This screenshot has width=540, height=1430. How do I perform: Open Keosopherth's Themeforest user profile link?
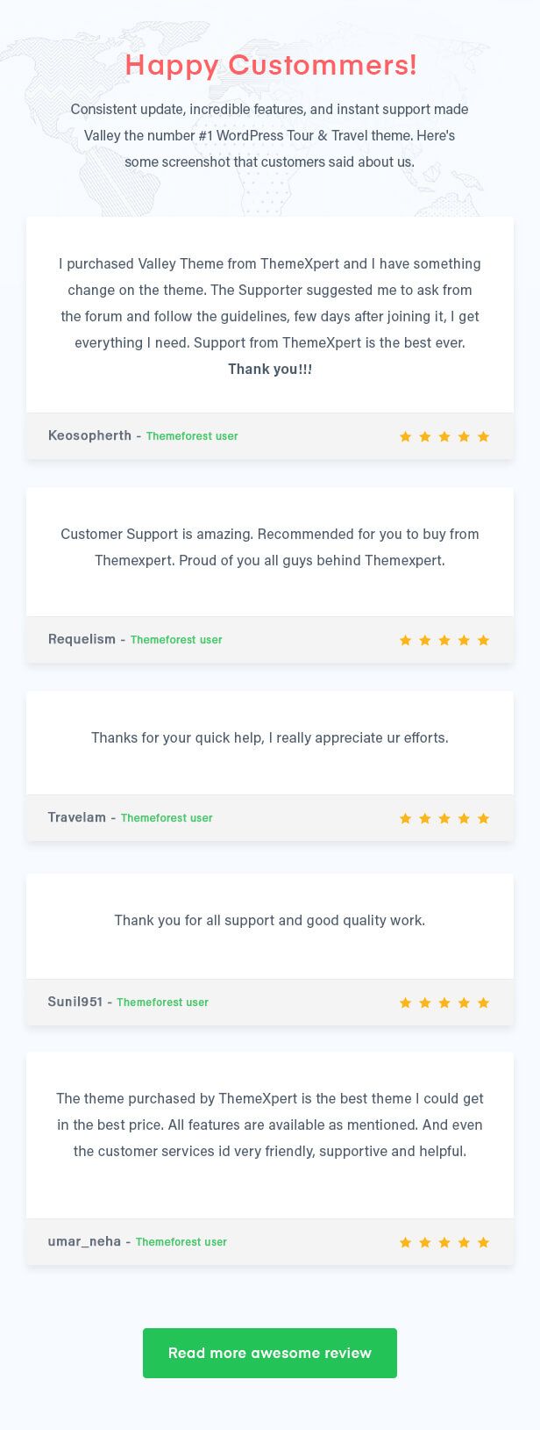pyautogui.click(x=192, y=435)
